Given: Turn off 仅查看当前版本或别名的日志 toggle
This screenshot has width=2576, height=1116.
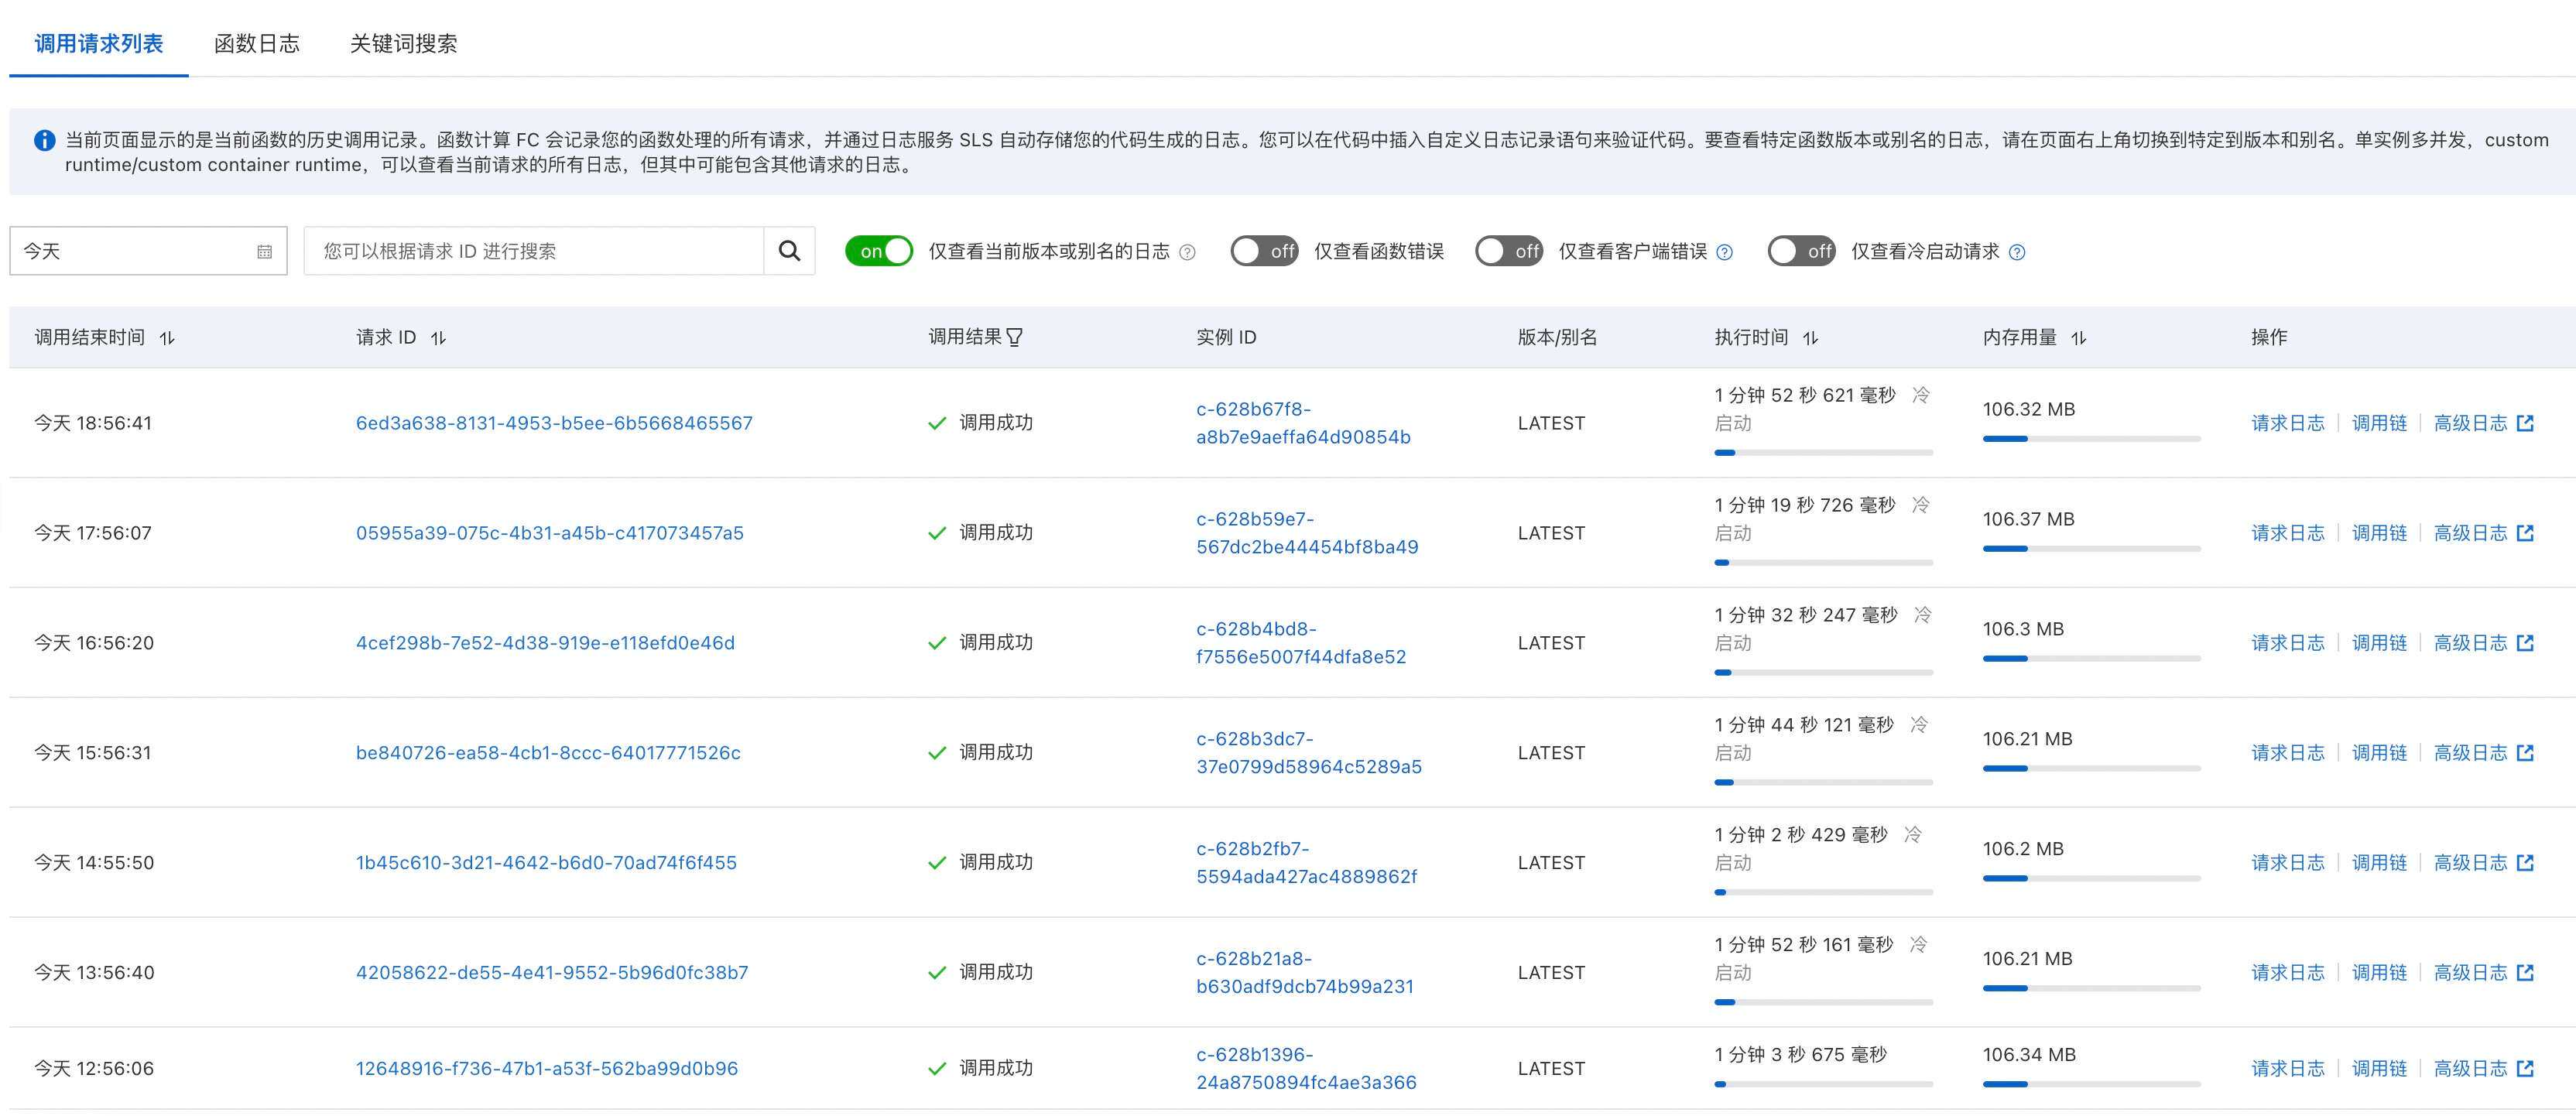Looking at the screenshot, I should (x=879, y=251).
